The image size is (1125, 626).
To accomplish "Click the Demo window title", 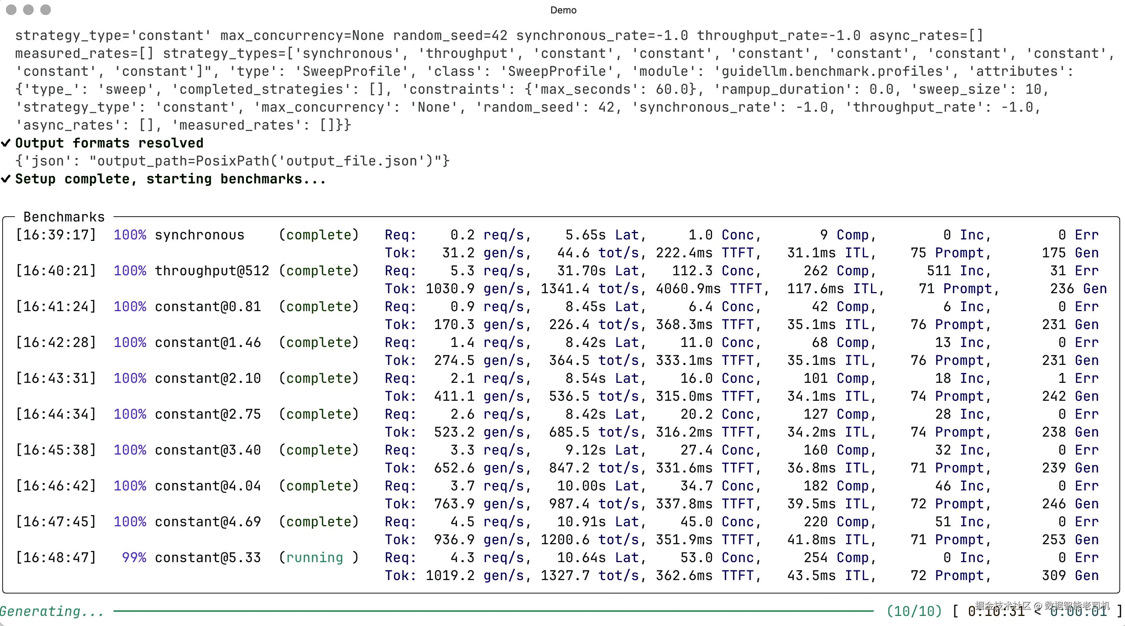I will (563, 10).
